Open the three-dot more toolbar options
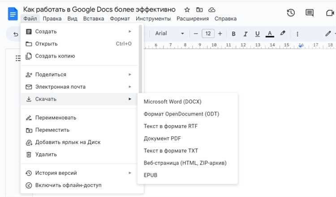 297,34
